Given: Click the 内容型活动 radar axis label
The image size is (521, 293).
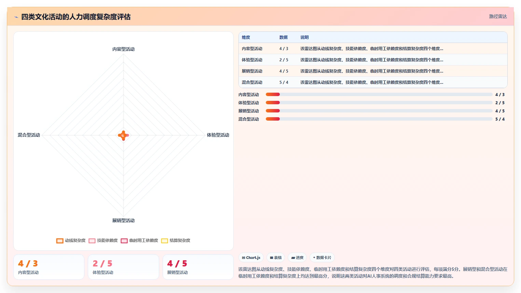Looking at the screenshot, I should tap(123, 49).
